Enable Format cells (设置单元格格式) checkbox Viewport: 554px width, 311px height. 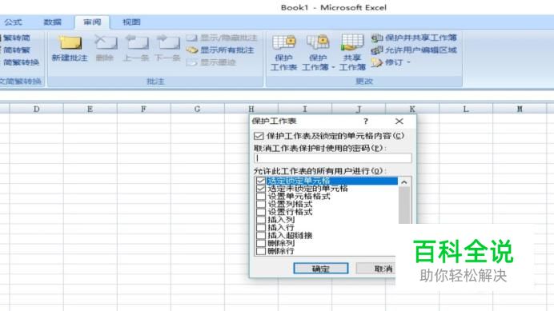click(261, 196)
